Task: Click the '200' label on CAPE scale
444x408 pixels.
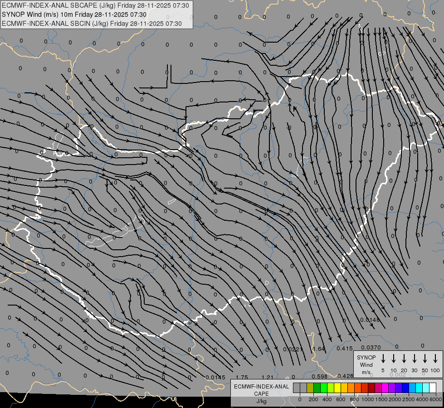Action: pyautogui.click(x=313, y=399)
